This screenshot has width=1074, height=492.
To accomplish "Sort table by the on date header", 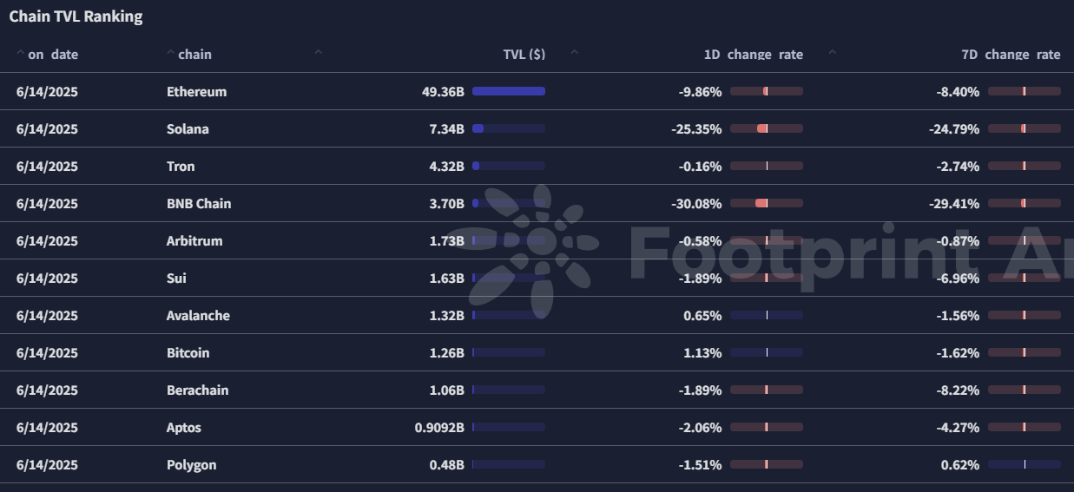I will (53, 55).
